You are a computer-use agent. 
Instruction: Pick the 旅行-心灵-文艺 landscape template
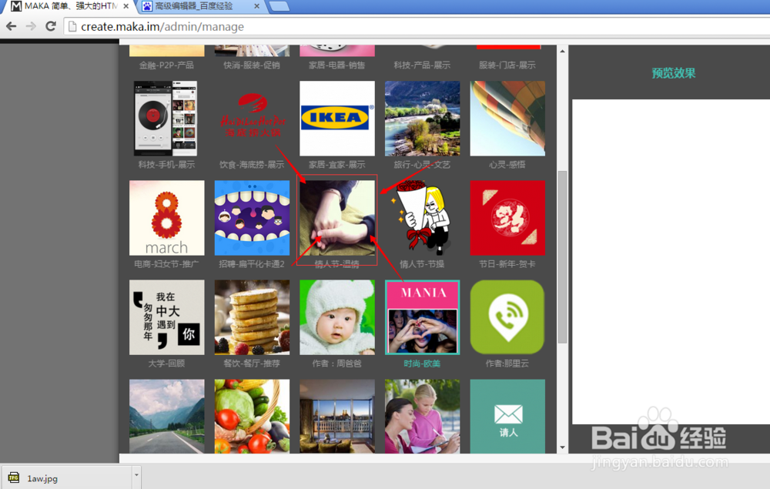tap(422, 119)
